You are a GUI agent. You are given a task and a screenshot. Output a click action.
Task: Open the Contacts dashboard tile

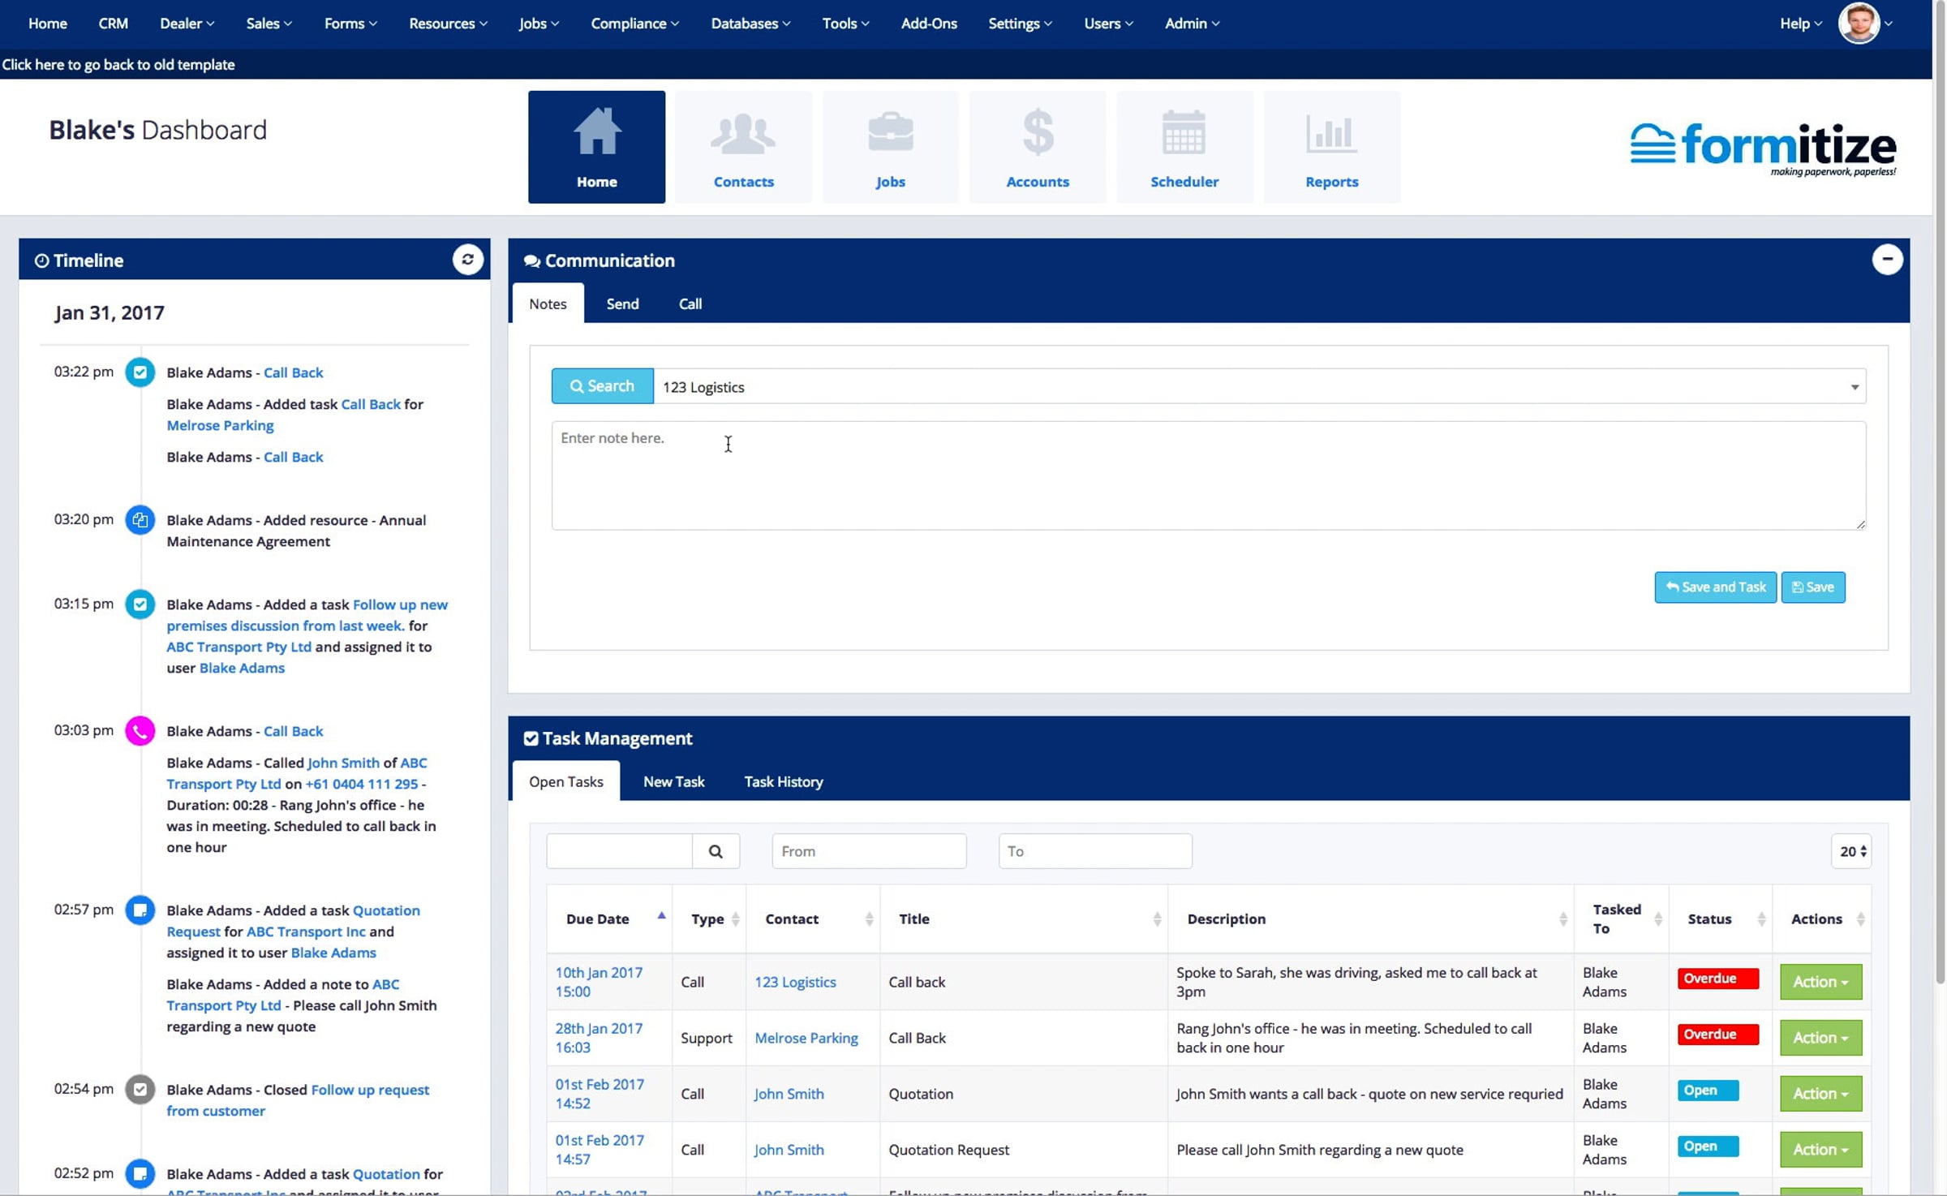742,147
